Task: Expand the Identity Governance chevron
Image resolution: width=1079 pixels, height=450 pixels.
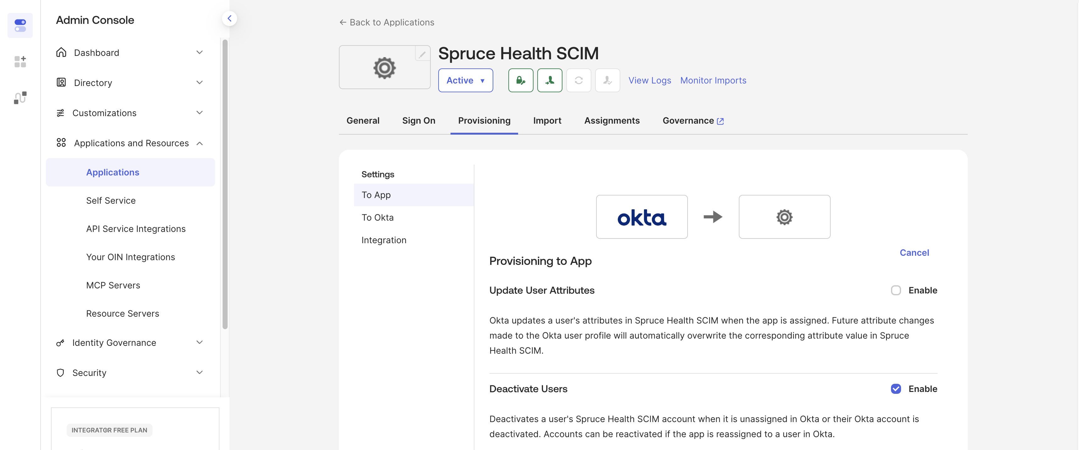Action: 199,342
